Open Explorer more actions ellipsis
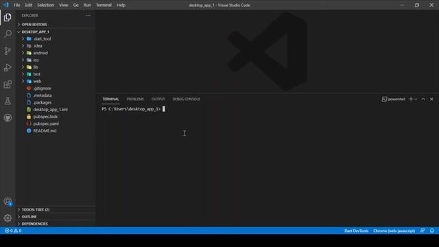 (x=88, y=16)
